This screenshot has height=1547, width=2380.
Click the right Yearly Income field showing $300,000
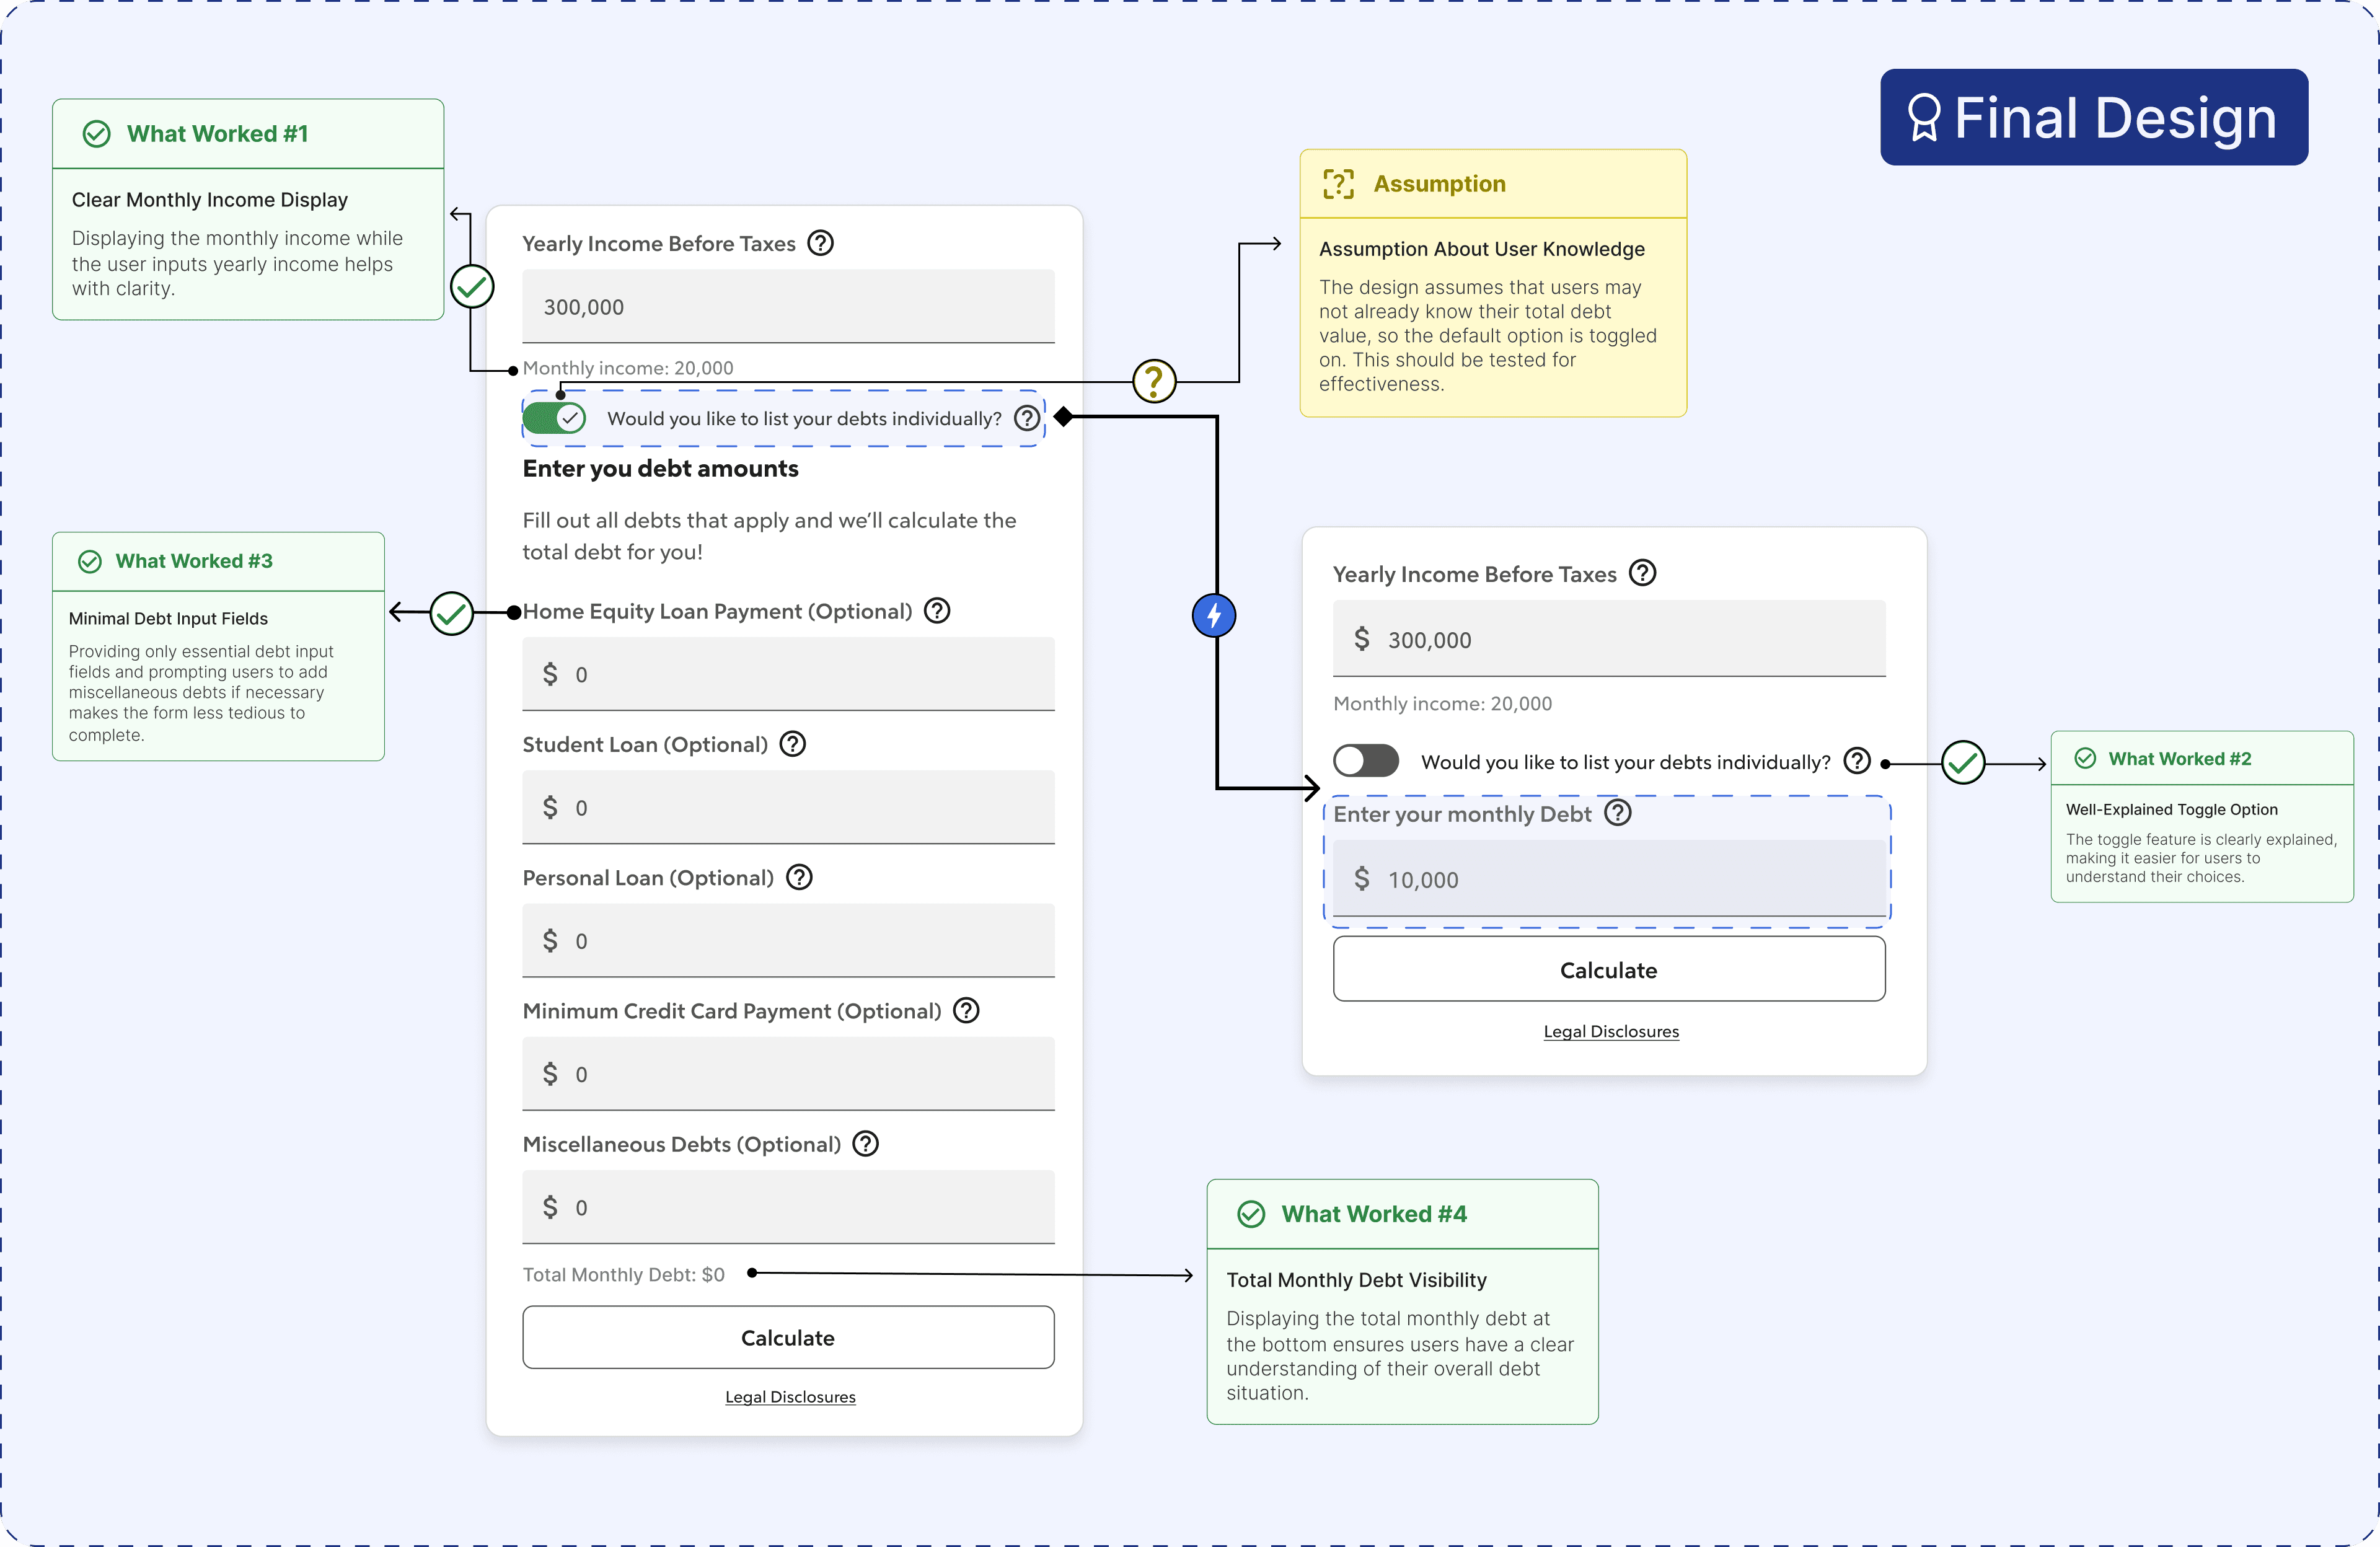[1608, 639]
